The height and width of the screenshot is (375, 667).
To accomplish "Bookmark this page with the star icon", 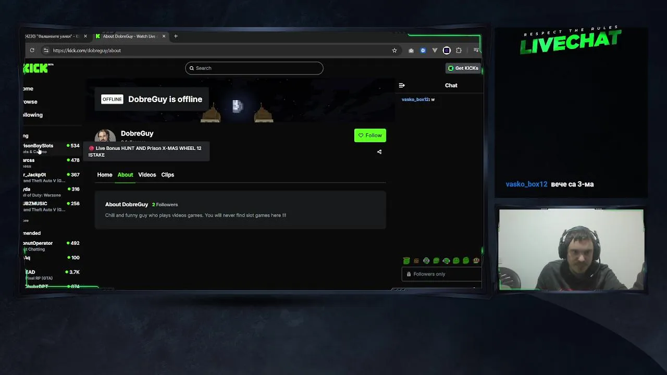I will pos(394,51).
